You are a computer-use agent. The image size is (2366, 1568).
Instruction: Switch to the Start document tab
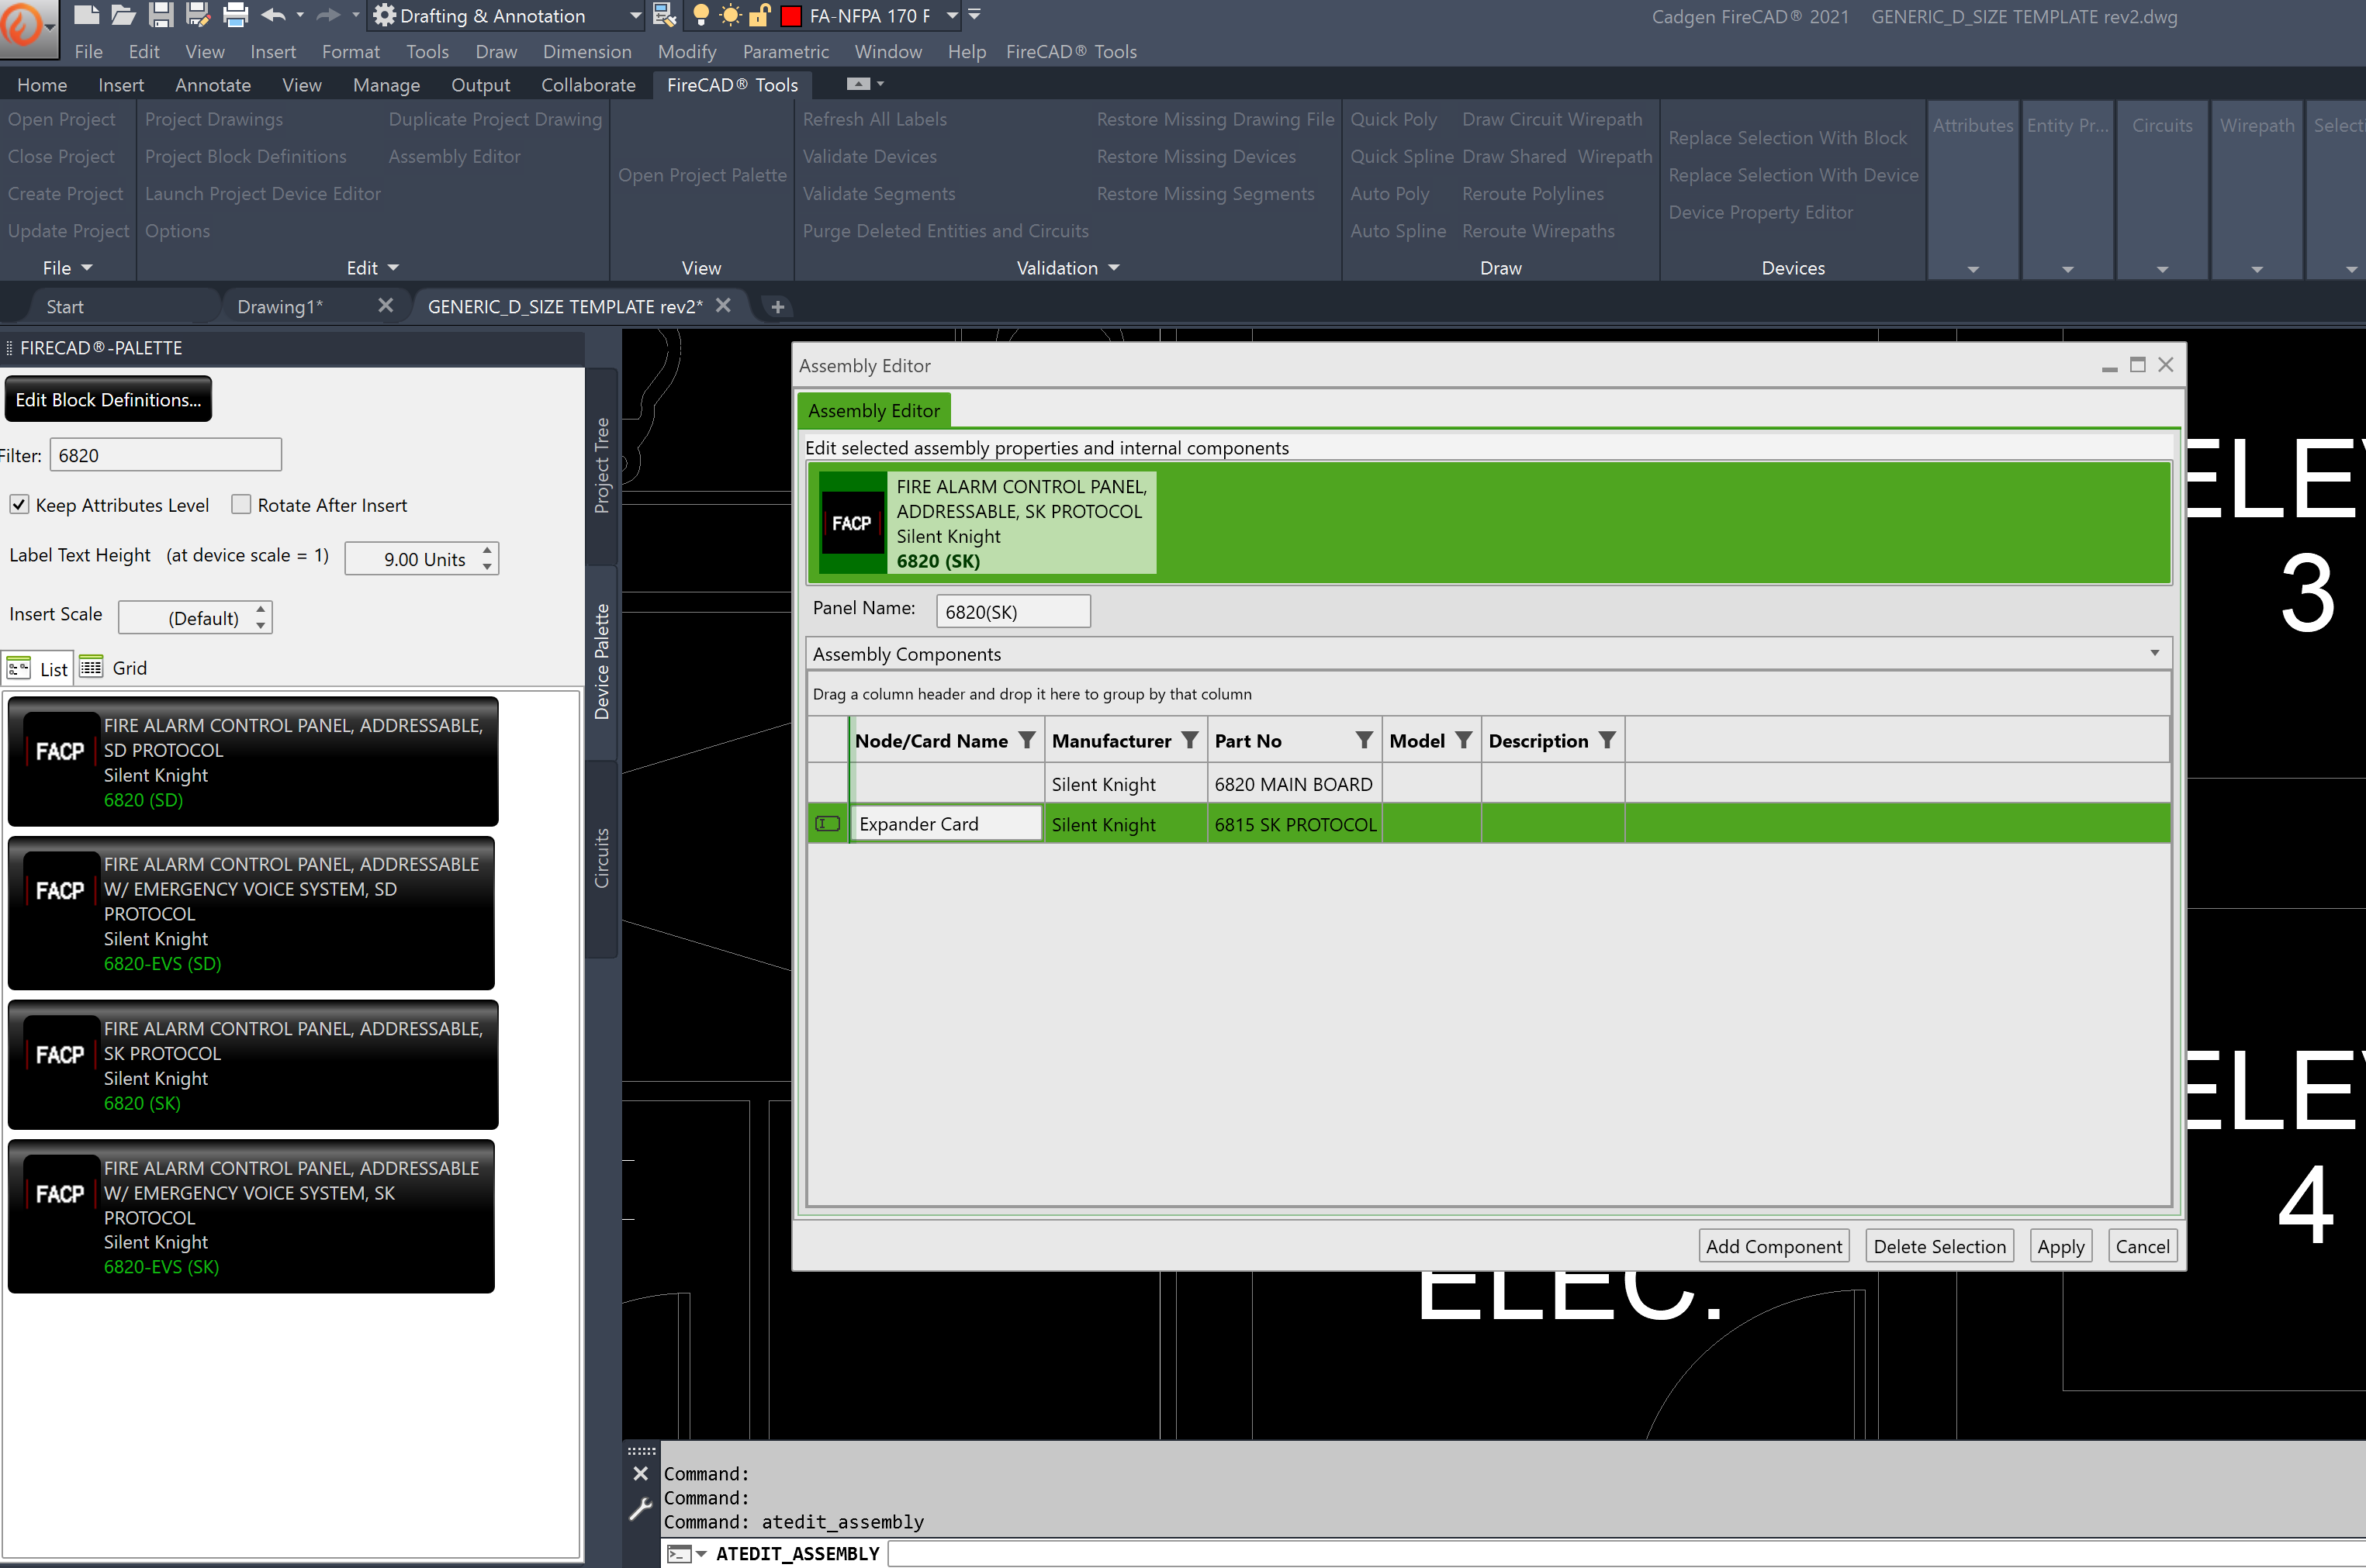(65, 307)
